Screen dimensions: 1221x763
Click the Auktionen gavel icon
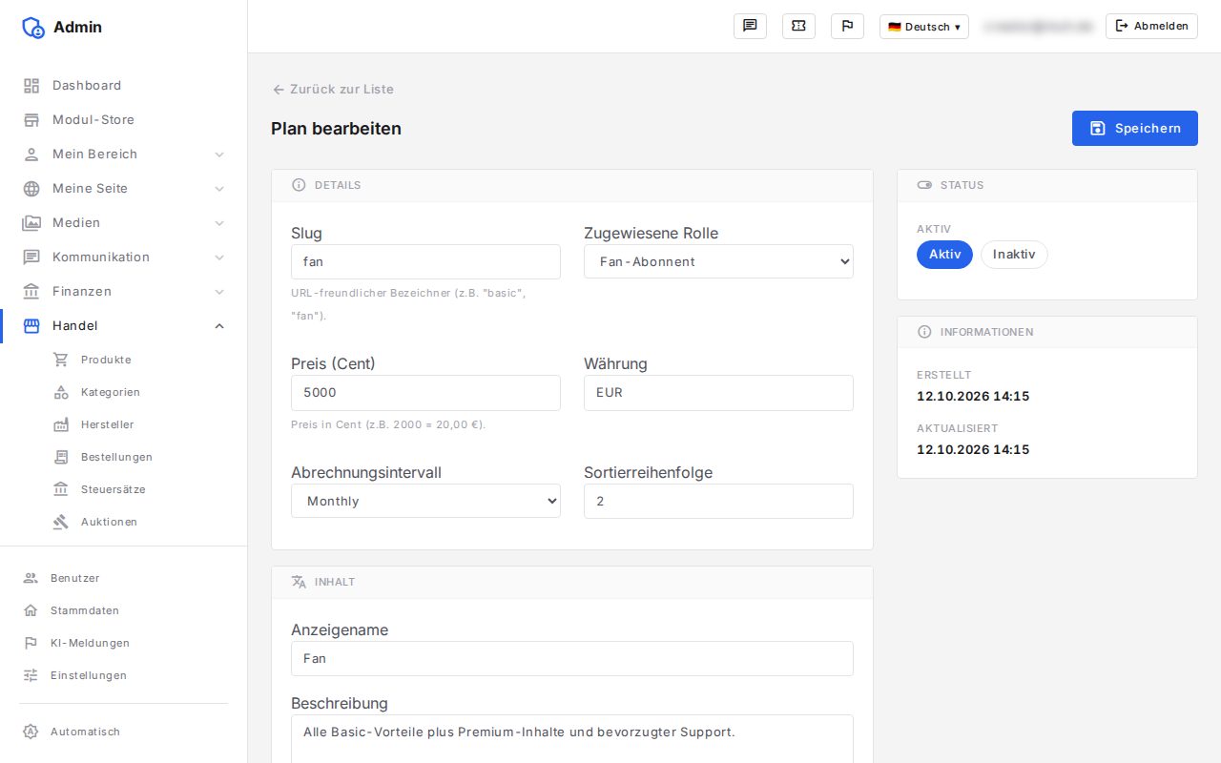[61, 522]
